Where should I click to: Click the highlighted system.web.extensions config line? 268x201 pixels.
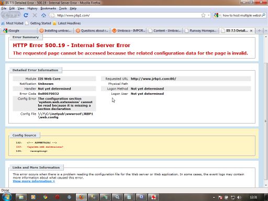45,147
